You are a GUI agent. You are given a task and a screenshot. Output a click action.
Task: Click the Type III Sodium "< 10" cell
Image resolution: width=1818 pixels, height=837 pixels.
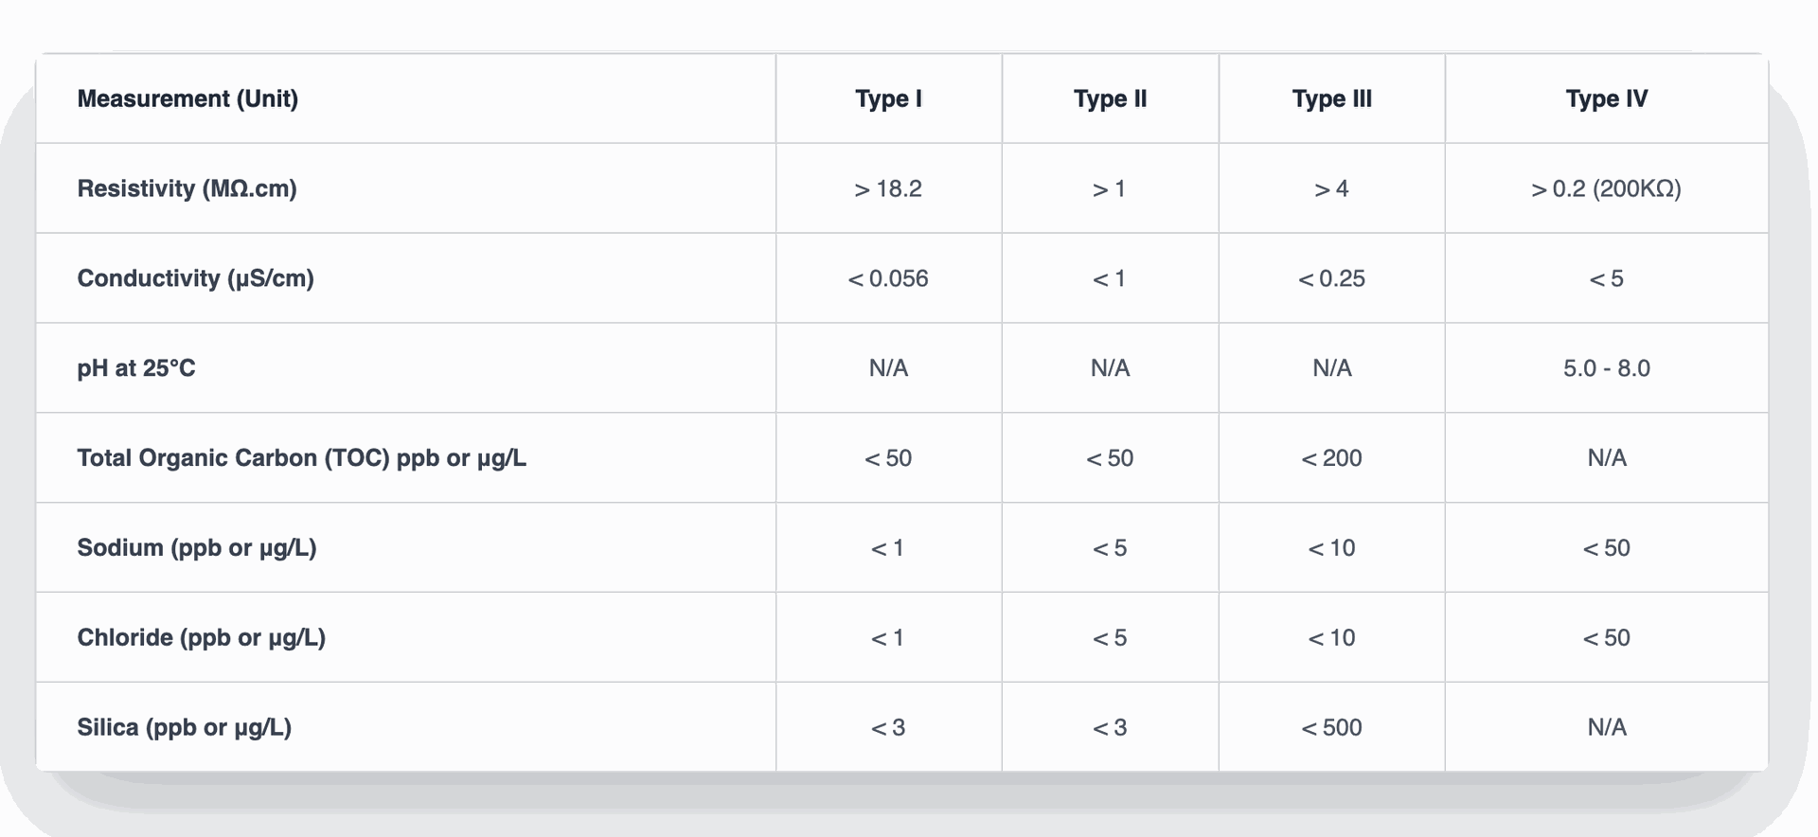coord(1331,548)
